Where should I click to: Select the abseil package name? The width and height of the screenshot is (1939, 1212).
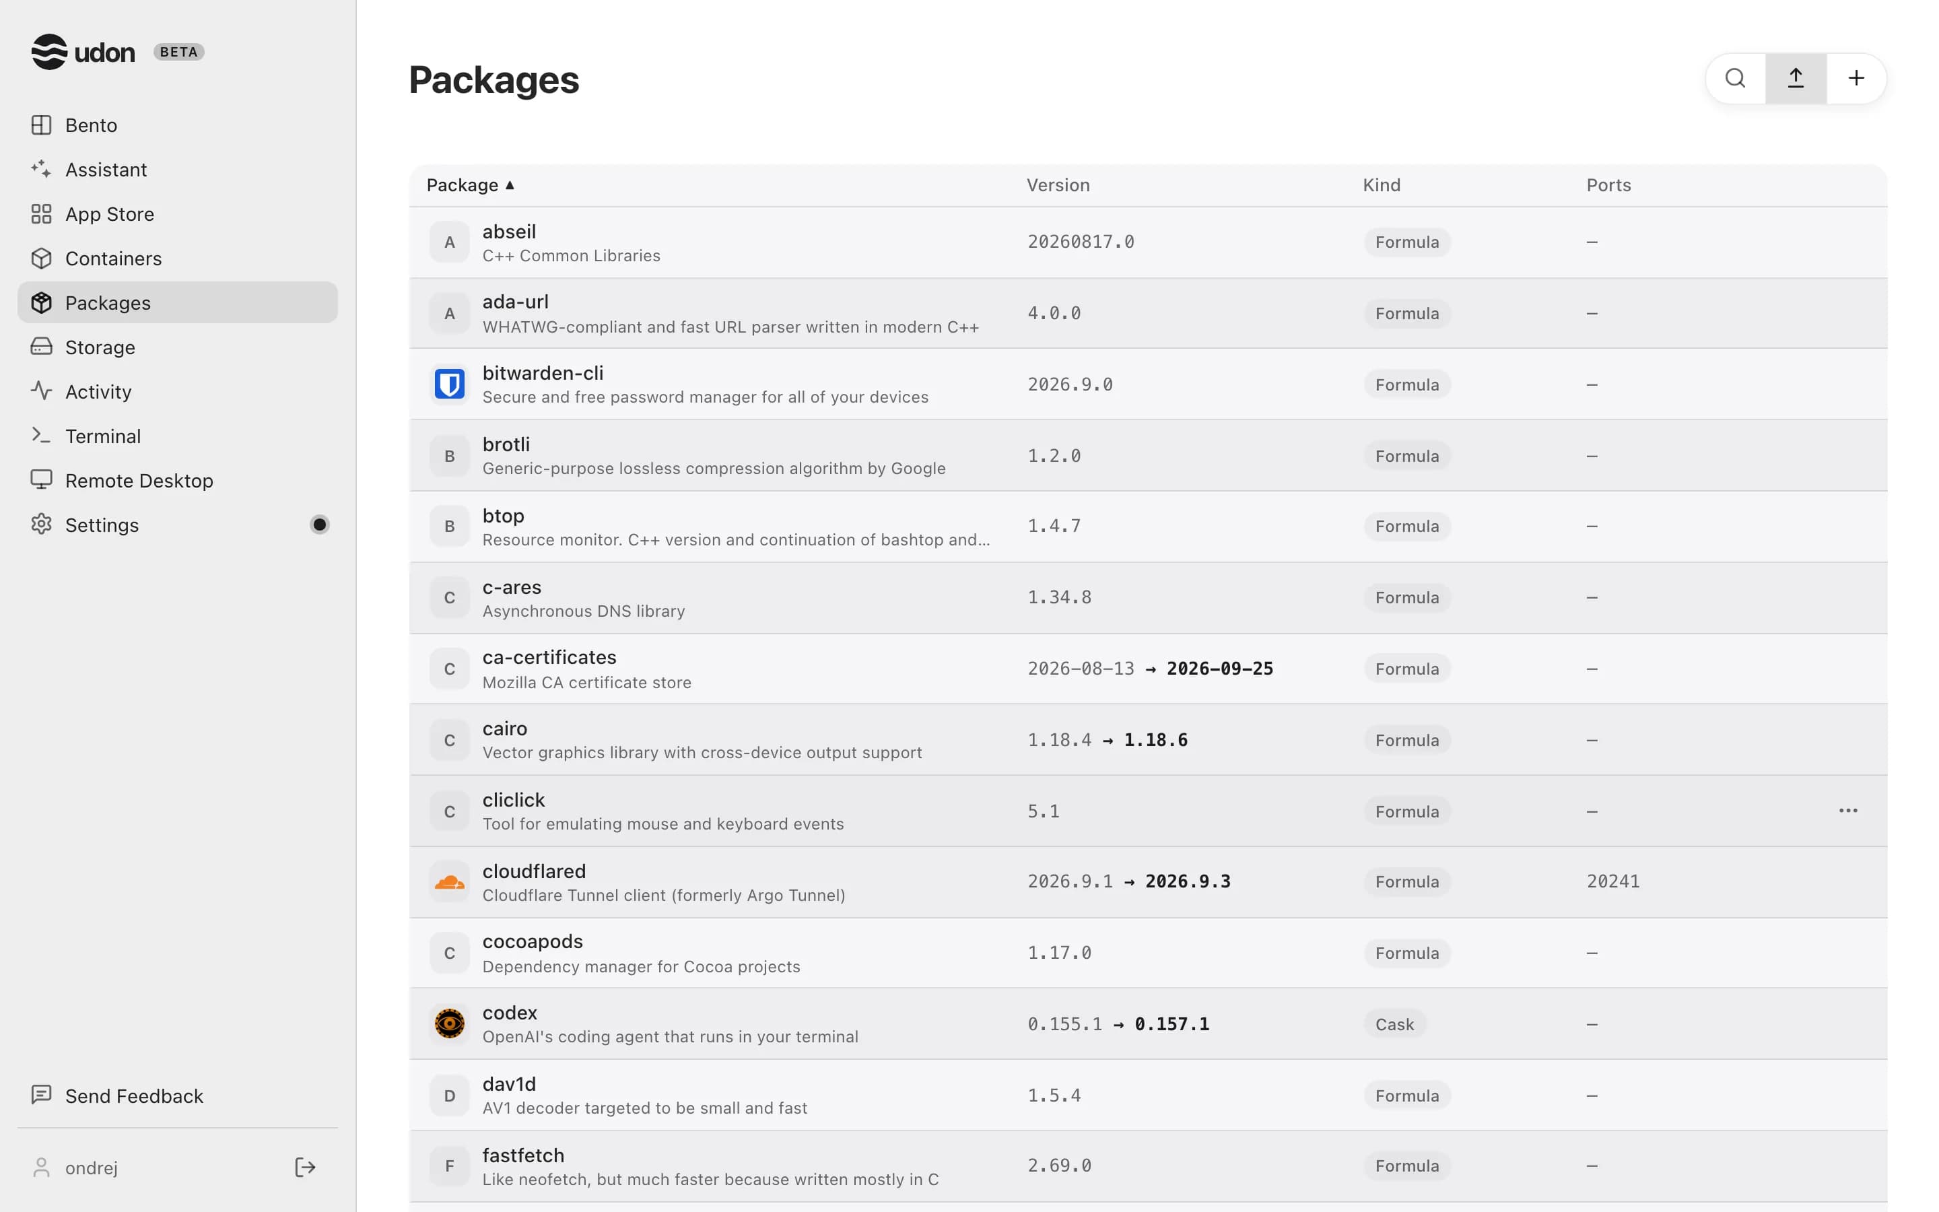pyautogui.click(x=509, y=232)
